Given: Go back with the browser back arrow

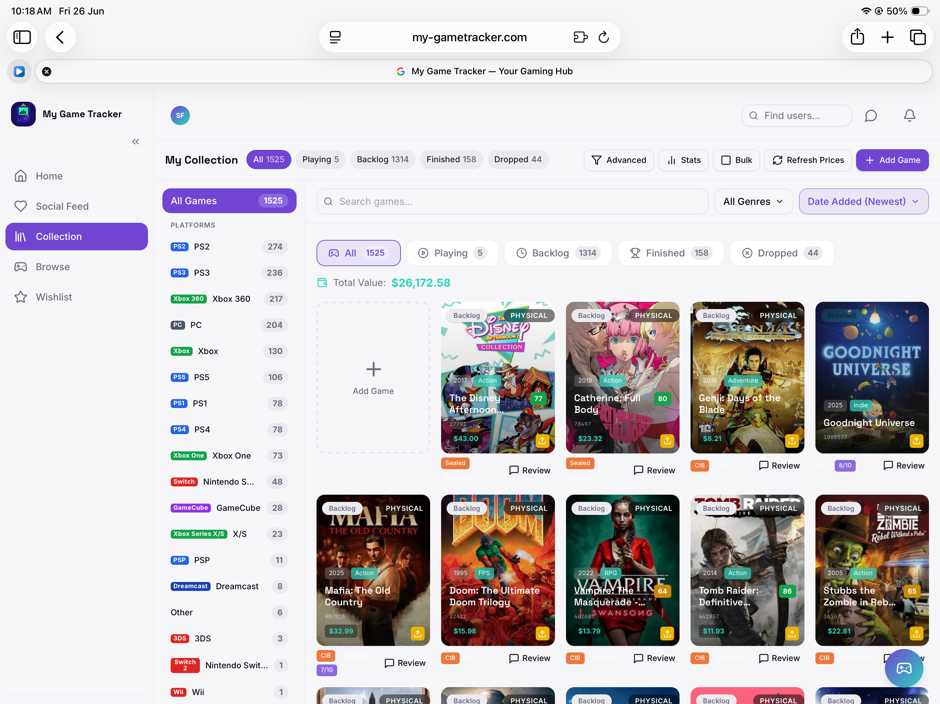Looking at the screenshot, I should coord(60,37).
